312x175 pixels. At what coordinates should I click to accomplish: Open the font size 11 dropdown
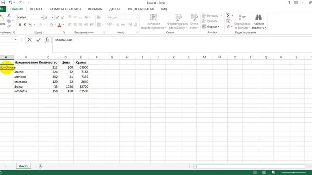(x=52, y=17)
